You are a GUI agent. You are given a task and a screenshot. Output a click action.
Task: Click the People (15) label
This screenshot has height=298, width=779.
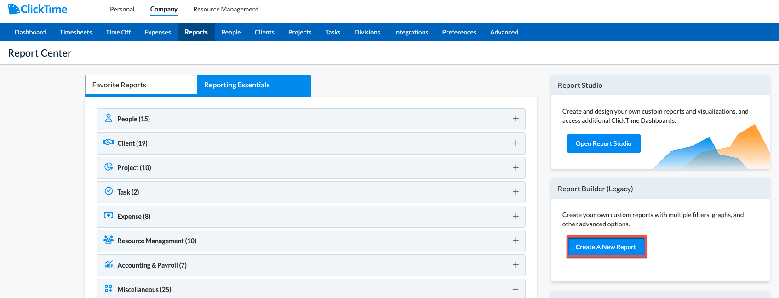pos(133,119)
